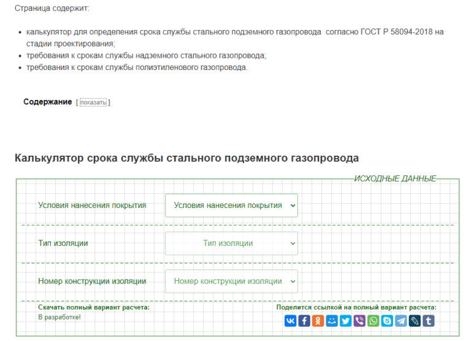Click the 'ИСХОДНЫЕ ДАННЫЕ' legend label
Viewport: 471px width, 341px height.
(x=395, y=179)
